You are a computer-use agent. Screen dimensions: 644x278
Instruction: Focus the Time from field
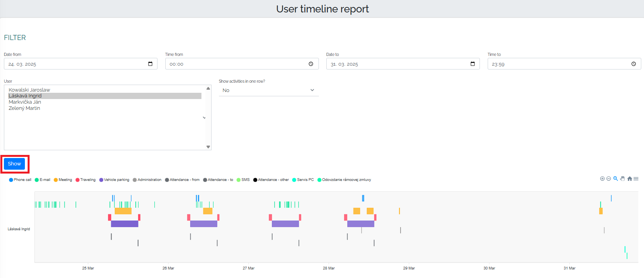pos(242,64)
